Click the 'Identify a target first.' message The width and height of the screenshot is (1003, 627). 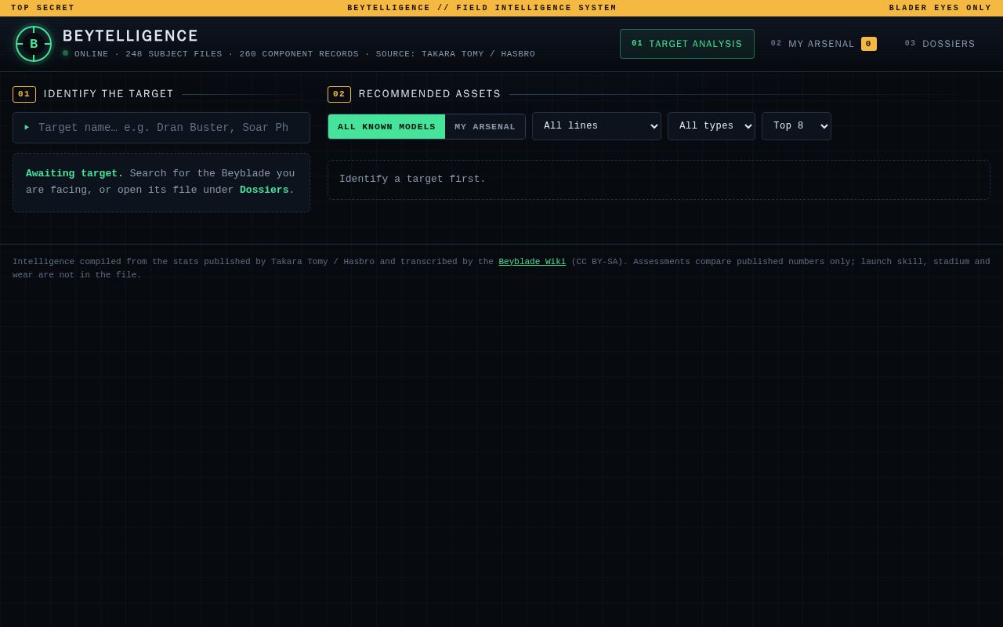click(x=412, y=179)
